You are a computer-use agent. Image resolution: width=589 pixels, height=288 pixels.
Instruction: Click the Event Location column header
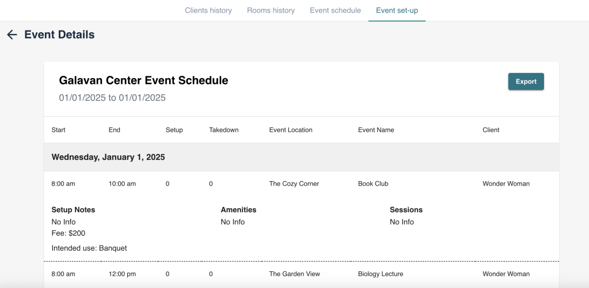[291, 130]
